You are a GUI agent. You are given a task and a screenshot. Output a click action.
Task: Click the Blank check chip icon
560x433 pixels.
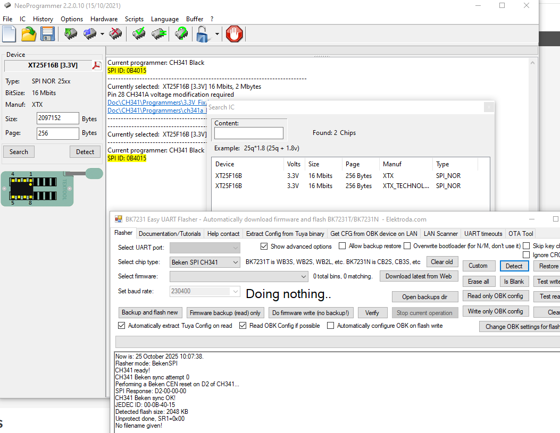pos(158,35)
